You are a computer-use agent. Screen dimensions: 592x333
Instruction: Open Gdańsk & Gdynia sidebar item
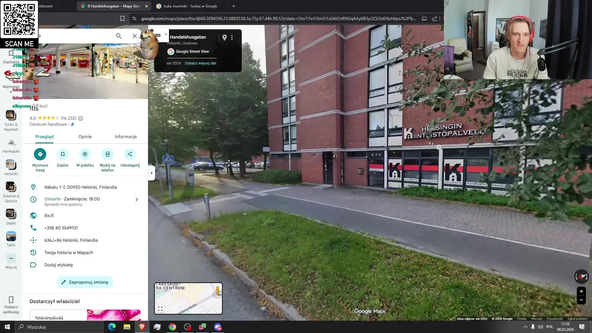[x=11, y=192]
